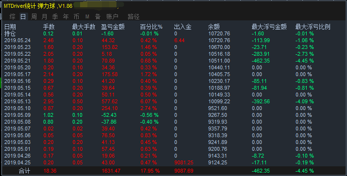Select the 2019.05.08 date row
Screen dimensions: 347x176
[x=17, y=122]
